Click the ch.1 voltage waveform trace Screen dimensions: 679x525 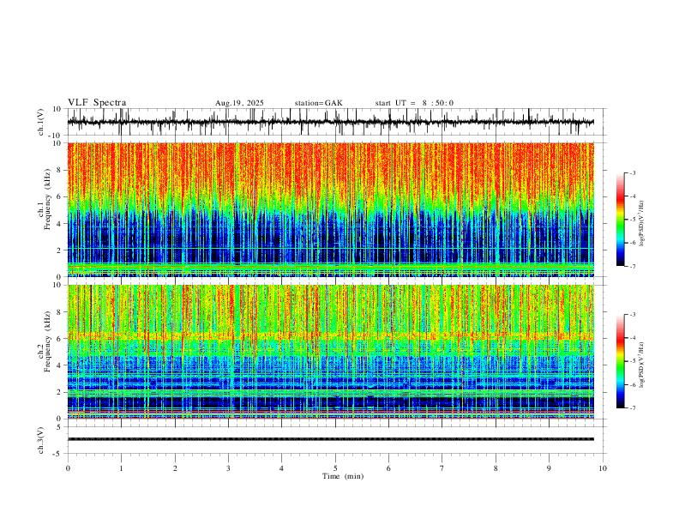330,122
